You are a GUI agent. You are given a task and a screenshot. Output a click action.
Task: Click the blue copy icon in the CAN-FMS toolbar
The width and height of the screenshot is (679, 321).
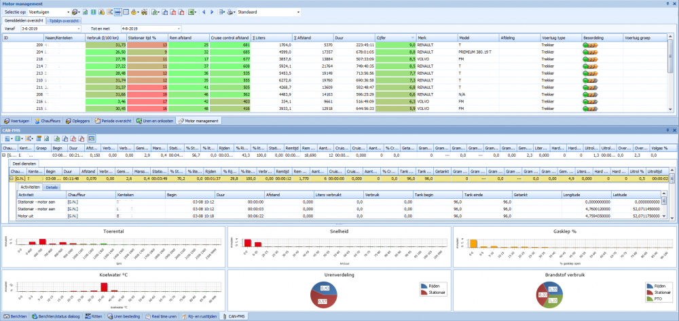click(65, 138)
